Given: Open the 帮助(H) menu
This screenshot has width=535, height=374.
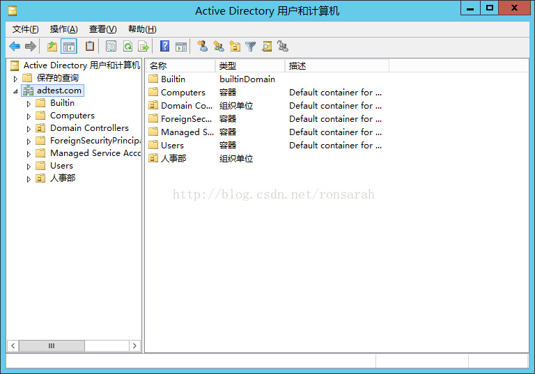Looking at the screenshot, I should 142,29.
